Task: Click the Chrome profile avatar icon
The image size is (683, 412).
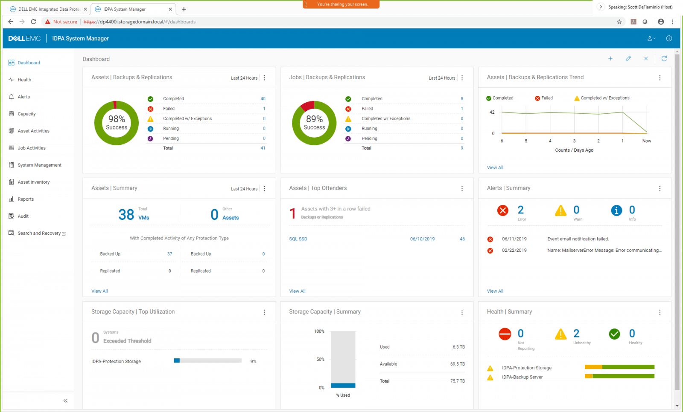Action: (x=661, y=22)
